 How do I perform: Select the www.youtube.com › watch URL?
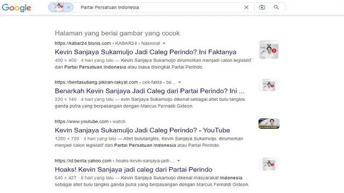tap(90, 122)
